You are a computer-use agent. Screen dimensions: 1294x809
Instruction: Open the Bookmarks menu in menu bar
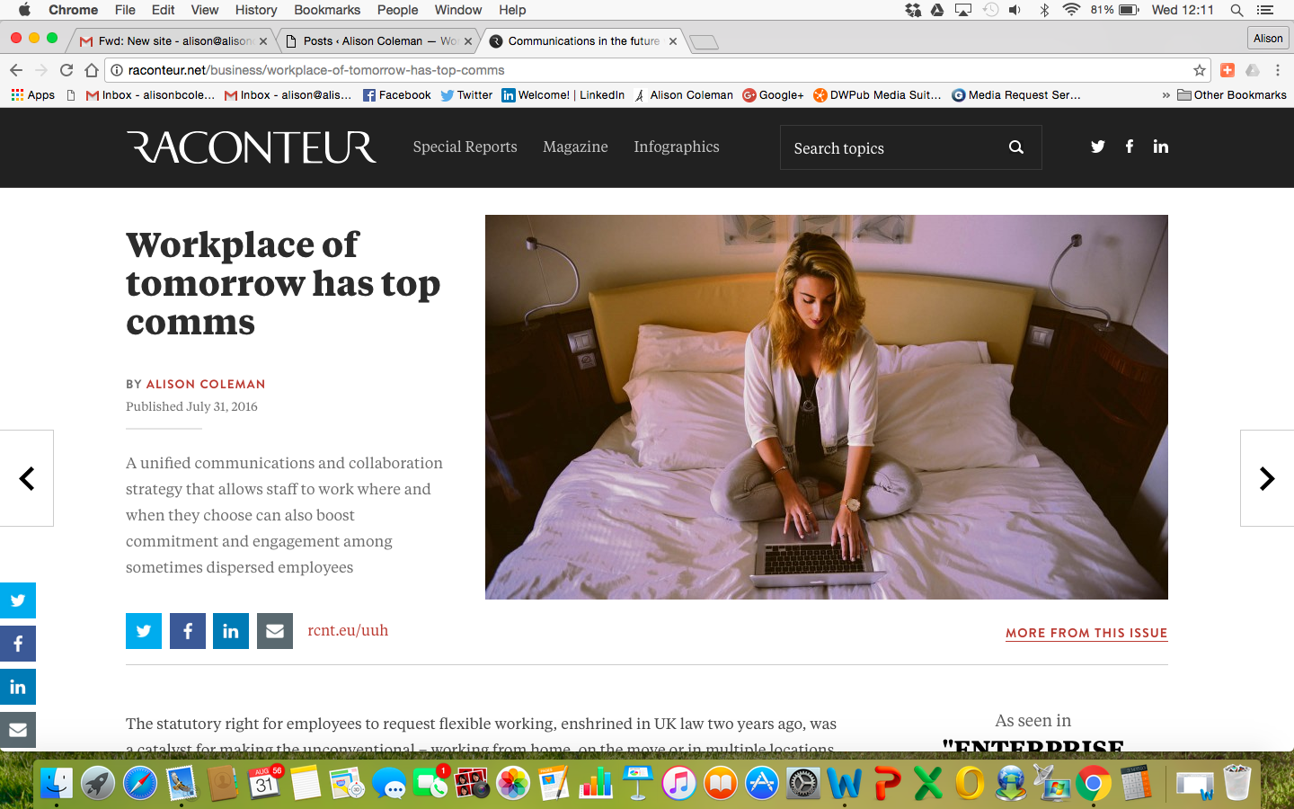(326, 10)
